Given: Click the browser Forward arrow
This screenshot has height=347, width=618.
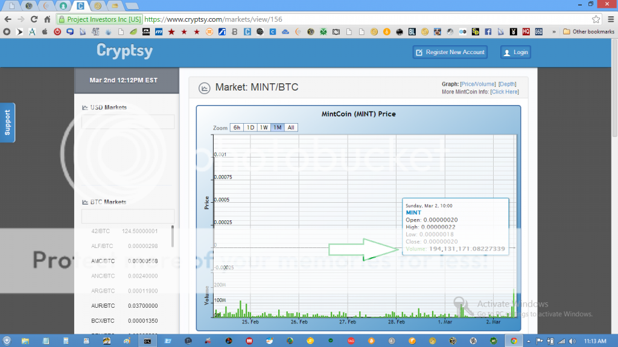Looking at the screenshot, I should pyautogui.click(x=21, y=19).
